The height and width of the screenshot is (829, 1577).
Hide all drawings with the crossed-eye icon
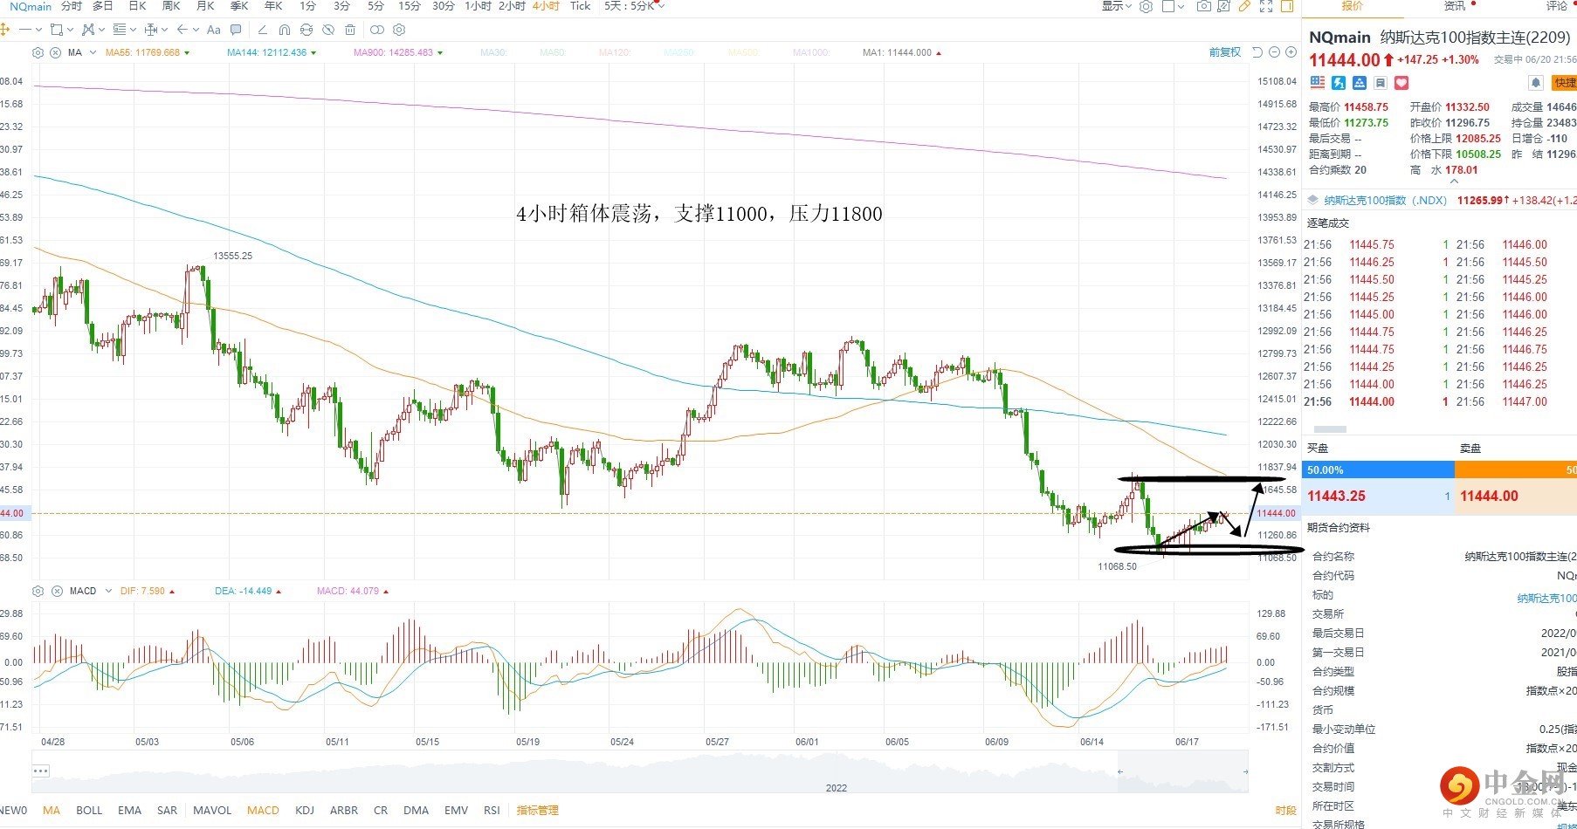(328, 30)
